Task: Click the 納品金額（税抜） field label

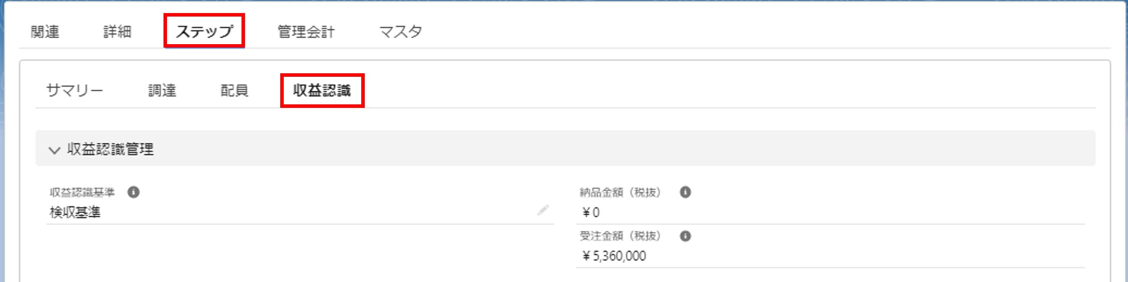Action: pyautogui.click(x=620, y=193)
